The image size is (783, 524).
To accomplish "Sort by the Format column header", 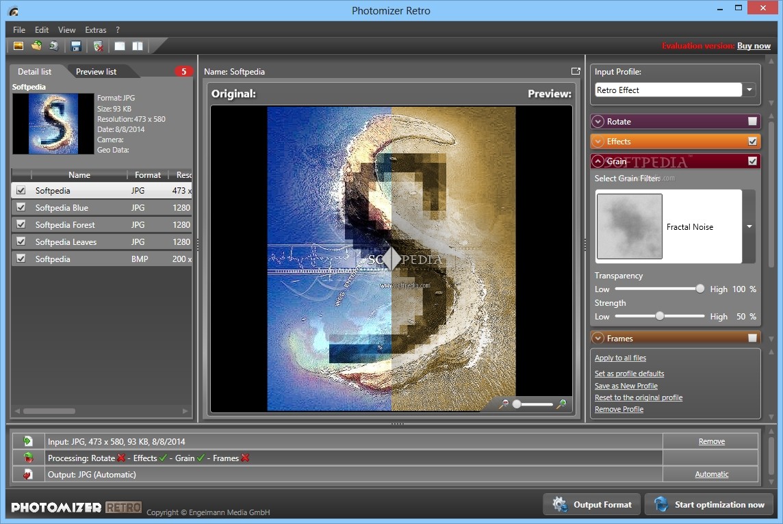I will coord(147,174).
